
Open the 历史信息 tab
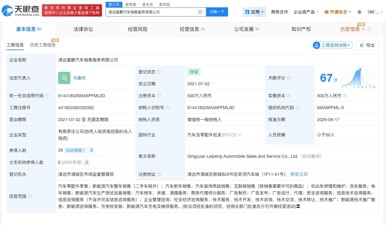350,29
